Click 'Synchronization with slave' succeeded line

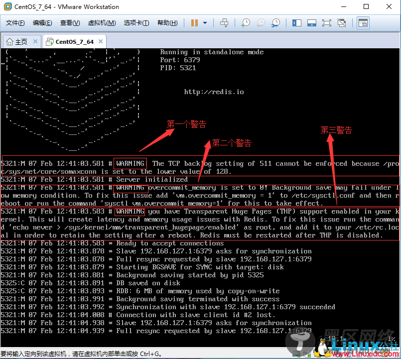pos(168,307)
